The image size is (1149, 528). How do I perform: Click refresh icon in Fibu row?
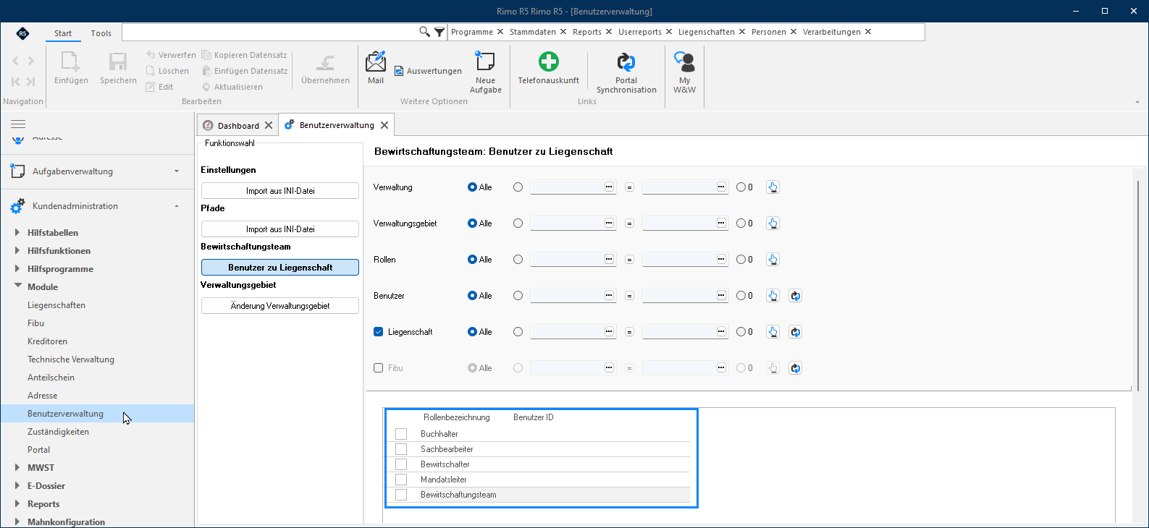(795, 368)
